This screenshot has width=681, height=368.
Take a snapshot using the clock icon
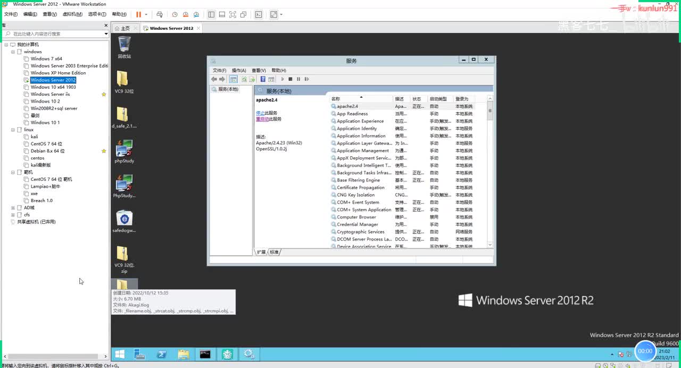[x=176, y=14]
